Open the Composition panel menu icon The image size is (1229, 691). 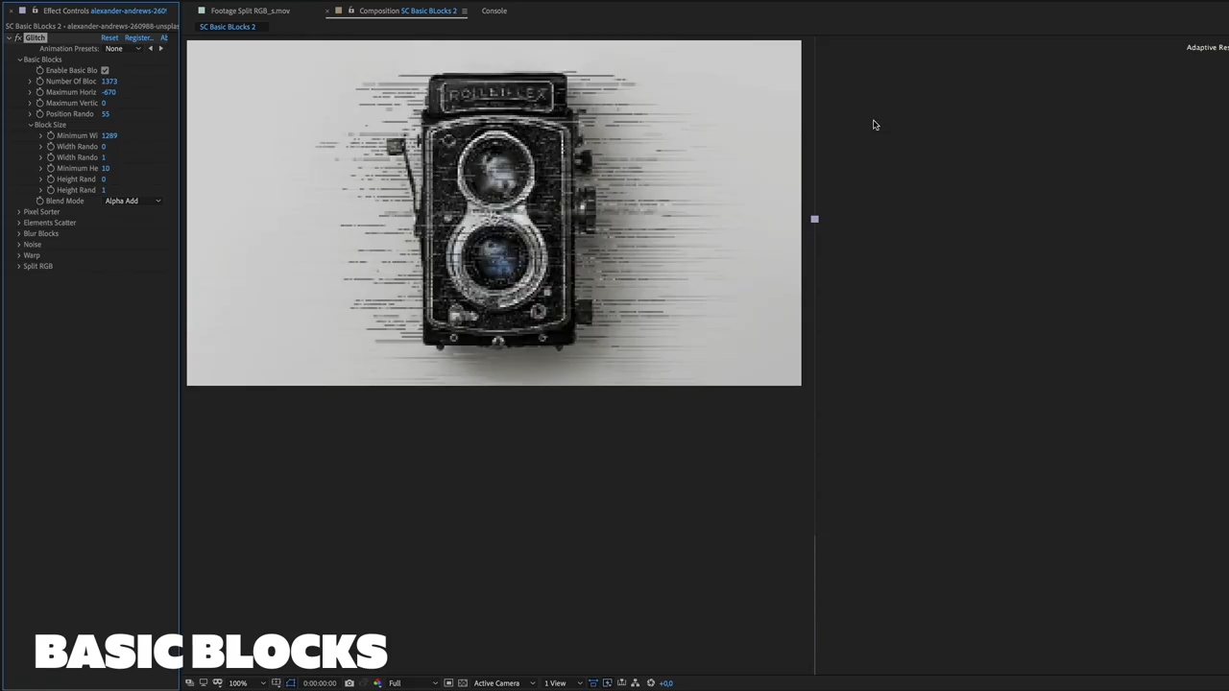tap(465, 11)
